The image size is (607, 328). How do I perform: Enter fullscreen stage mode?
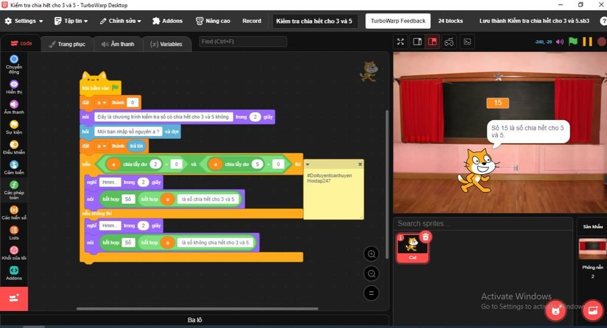[x=401, y=41]
